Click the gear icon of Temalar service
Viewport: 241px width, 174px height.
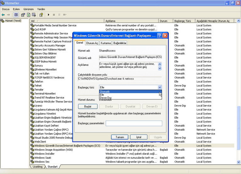click(x=32, y=90)
